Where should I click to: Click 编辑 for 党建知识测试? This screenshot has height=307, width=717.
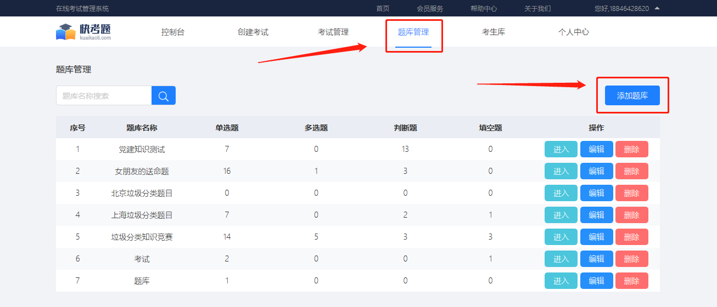(x=597, y=149)
